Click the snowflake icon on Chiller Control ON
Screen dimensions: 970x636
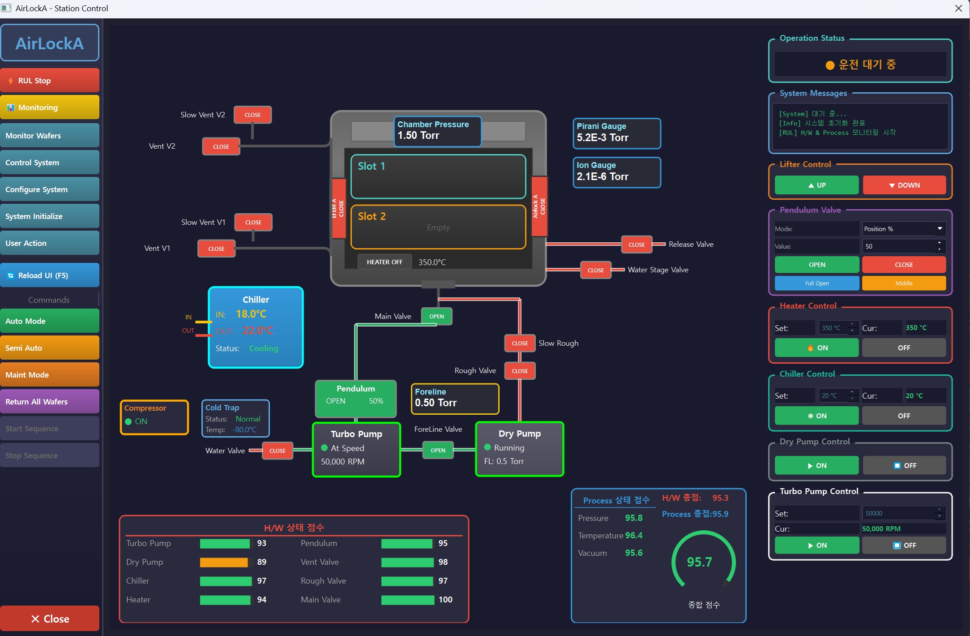tap(810, 416)
